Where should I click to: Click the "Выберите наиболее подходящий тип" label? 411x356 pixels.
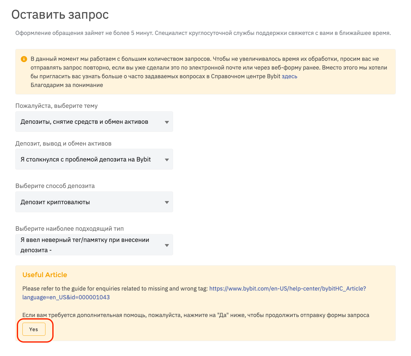tap(70, 229)
